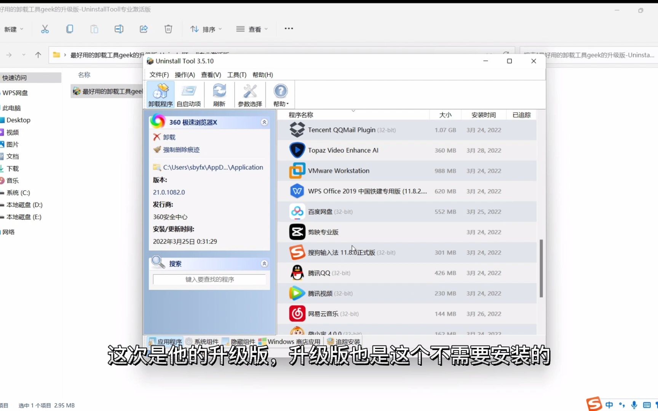Viewport: 658px width, 411px height.
Task: Collapse the 搜索 search panel
Action: (x=264, y=264)
